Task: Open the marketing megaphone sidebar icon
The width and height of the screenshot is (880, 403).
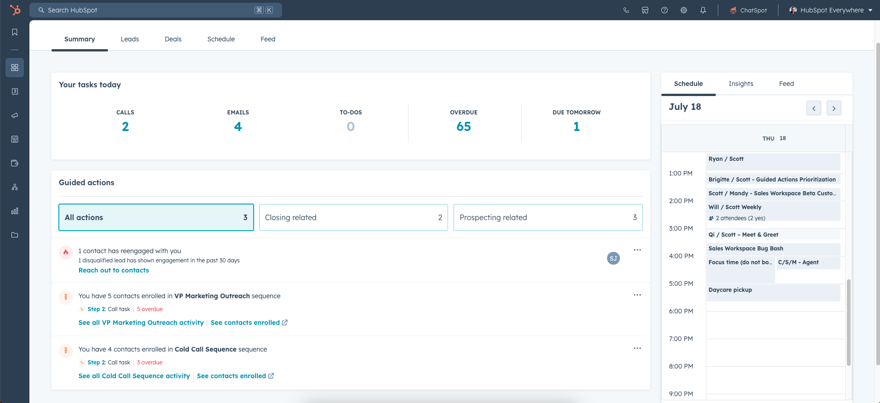Action: tap(15, 115)
